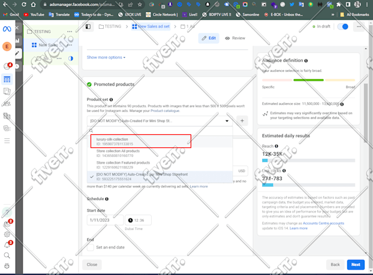Open the settings gear icon in sidebar
Viewport: 373px width, 275px height.
click(x=7, y=234)
